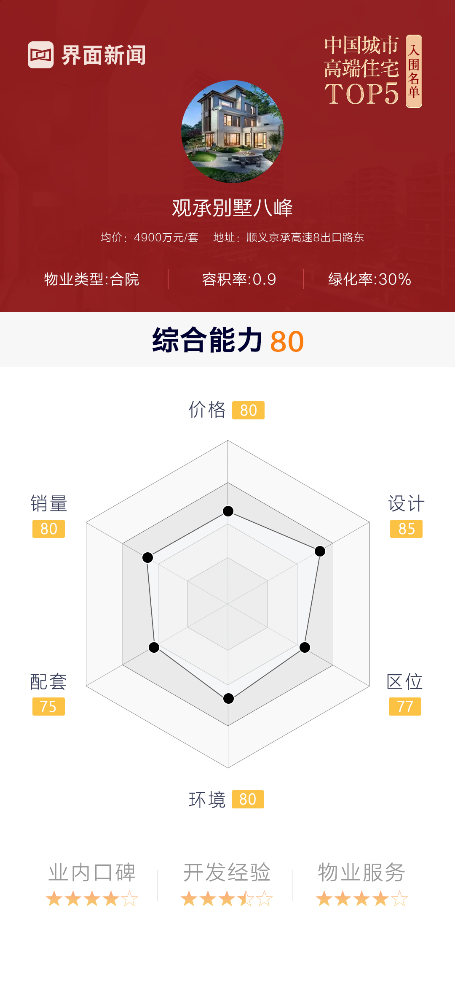Click the 设计 score badge 85

(x=406, y=529)
